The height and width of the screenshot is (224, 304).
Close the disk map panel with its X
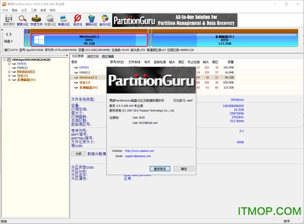click(2, 30)
